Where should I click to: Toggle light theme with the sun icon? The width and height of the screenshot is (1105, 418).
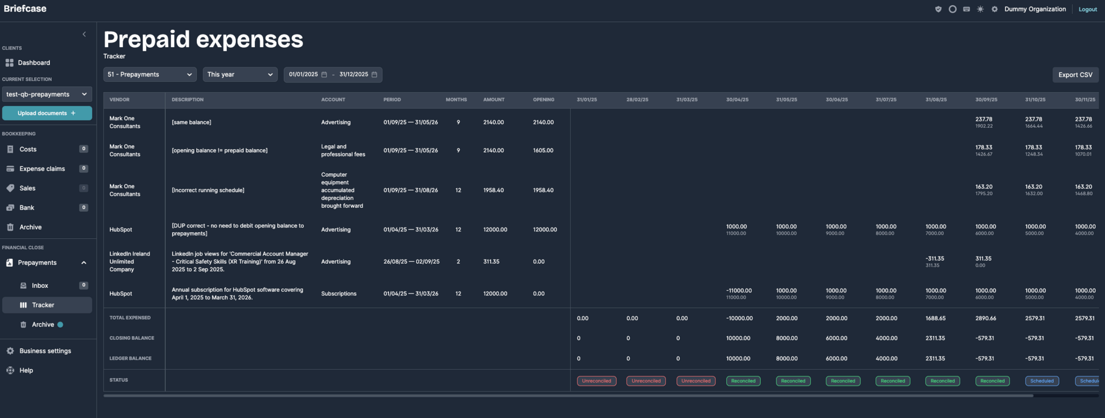click(x=980, y=9)
